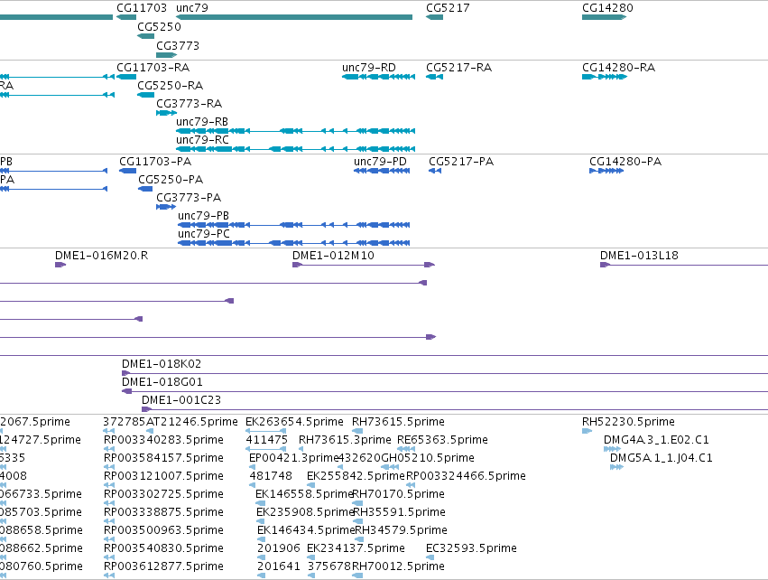Click the RE65363.5prime EST label
768x580 pixels.
click(442, 440)
